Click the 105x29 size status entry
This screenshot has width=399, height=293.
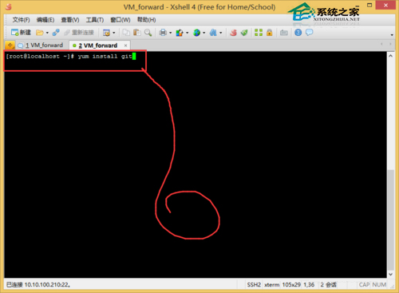(291, 285)
